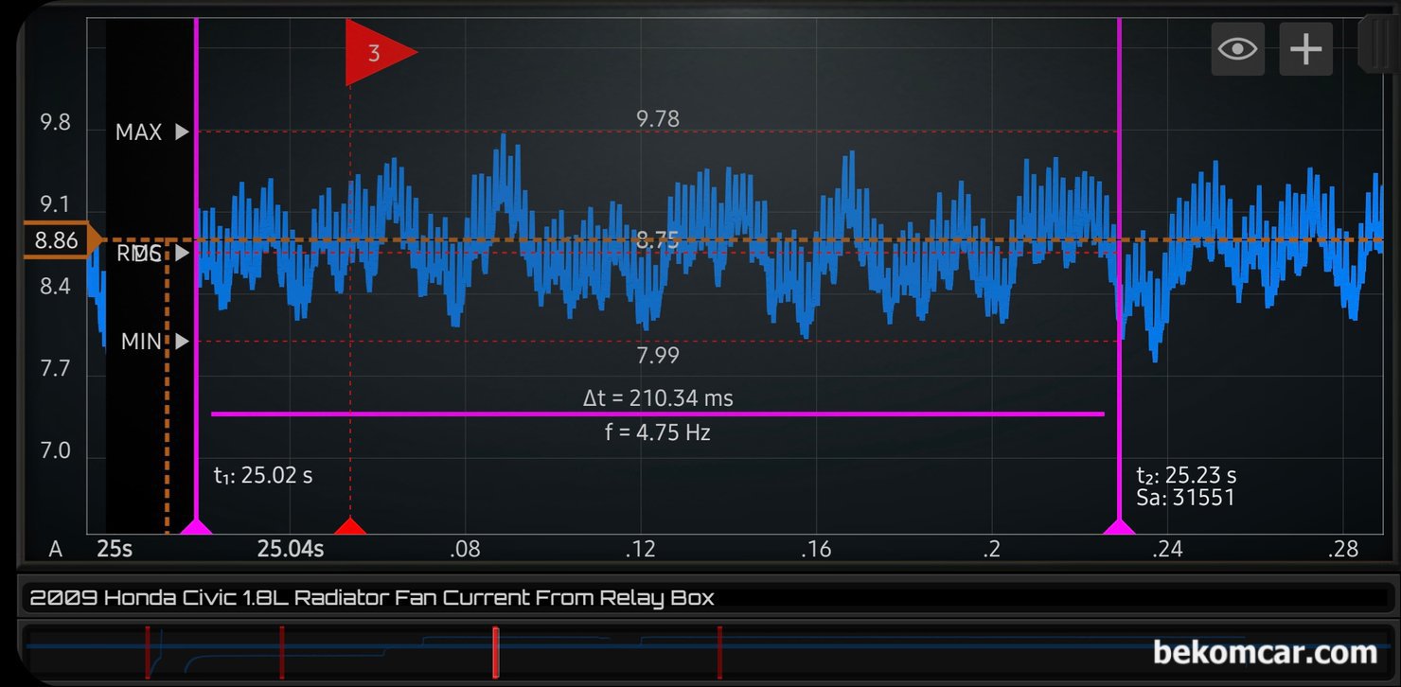Viewport: 1401px width, 687px height.
Task: Click the RMS arrow indicator
Action: click(183, 253)
